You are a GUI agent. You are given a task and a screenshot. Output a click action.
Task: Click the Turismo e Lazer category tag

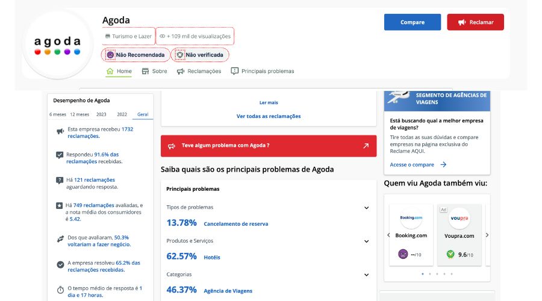click(x=129, y=36)
